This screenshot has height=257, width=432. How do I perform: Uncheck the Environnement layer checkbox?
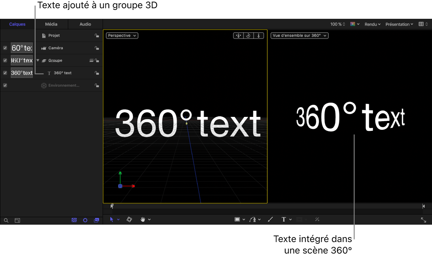pos(5,85)
